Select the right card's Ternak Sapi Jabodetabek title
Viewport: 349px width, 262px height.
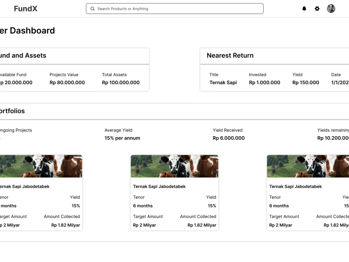coord(296,187)
